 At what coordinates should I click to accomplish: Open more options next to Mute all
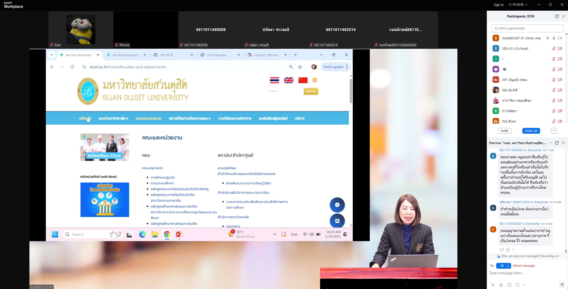click(x=554, y=131)
